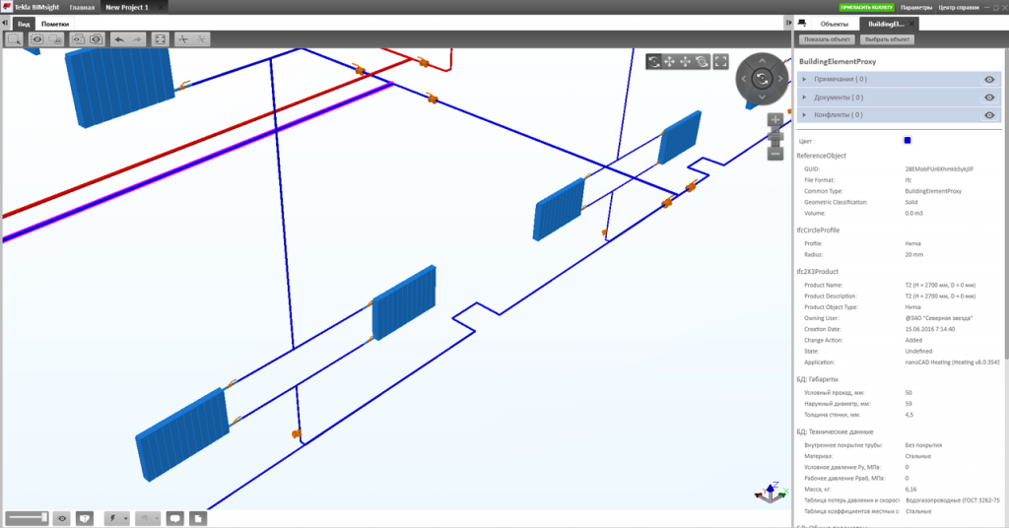Select the rotate navigation mode
Image resolution: width=1009 pixels, height=528 pixels.
click(x=654, y=62)
